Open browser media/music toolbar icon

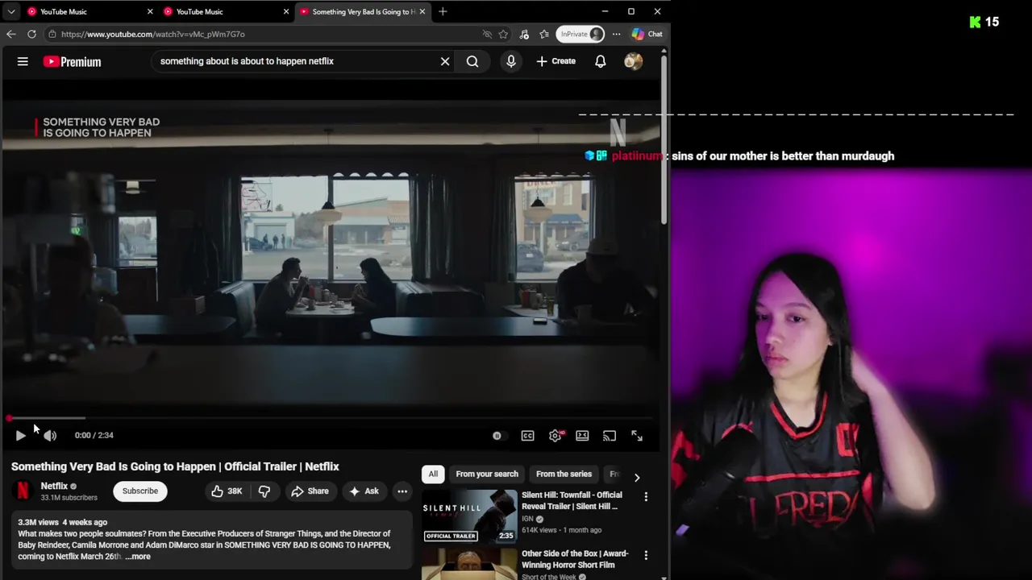tap(524, 34)
